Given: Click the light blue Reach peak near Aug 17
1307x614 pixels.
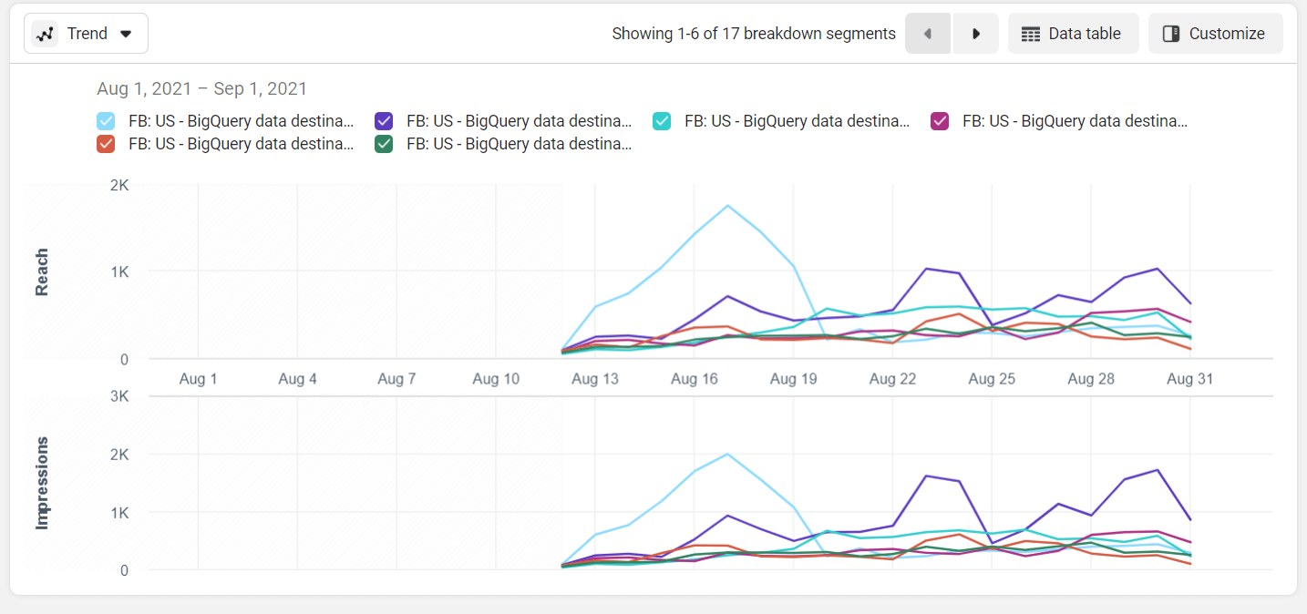Looking at the screenshot, I should pyautogui.click(x=727, y=205).
